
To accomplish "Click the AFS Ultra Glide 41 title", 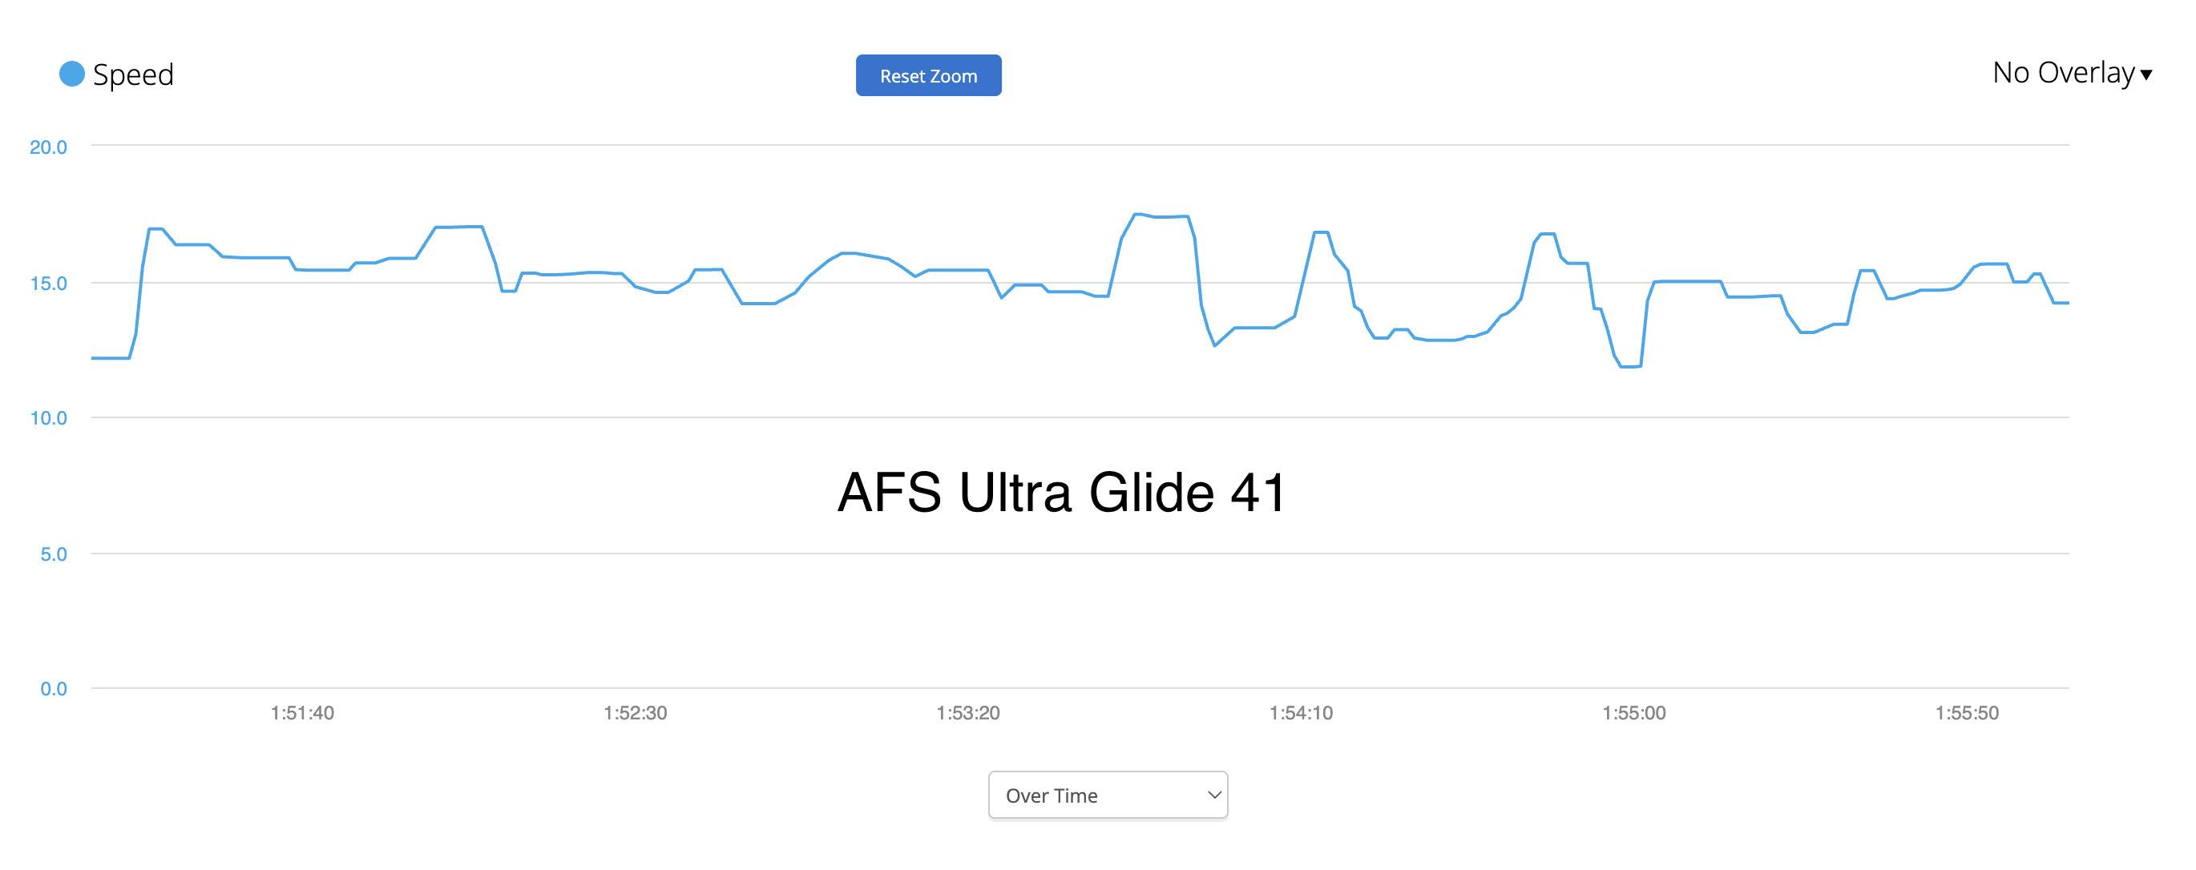I will click(x=1061, y=493).
